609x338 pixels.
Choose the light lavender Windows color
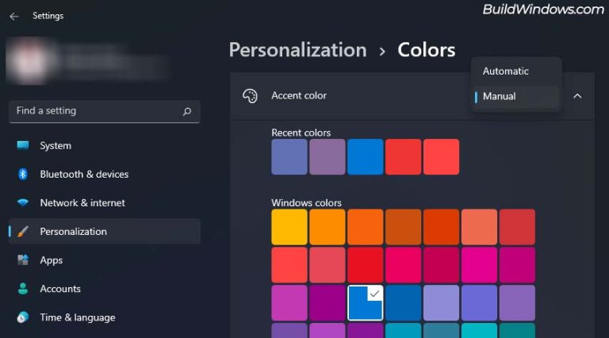441,303
